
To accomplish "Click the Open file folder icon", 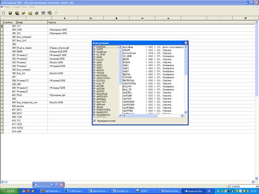I will click(23, 13).
